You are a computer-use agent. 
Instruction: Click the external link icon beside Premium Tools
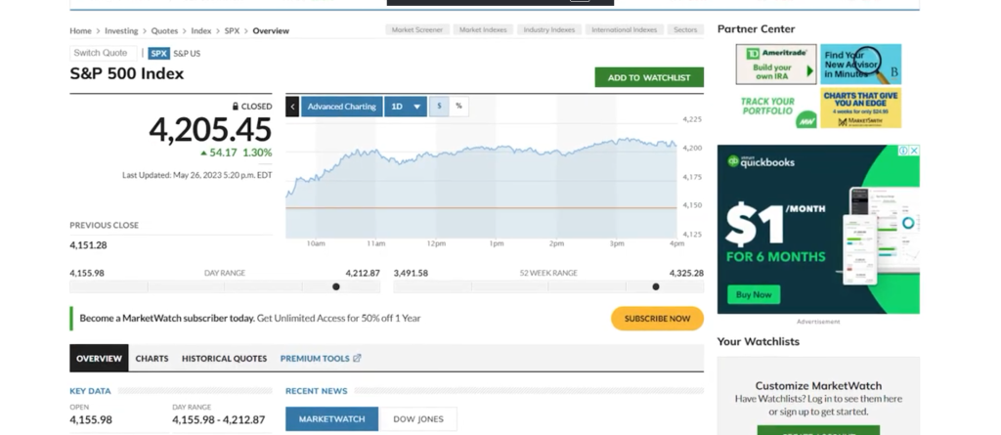pos(358,359)
